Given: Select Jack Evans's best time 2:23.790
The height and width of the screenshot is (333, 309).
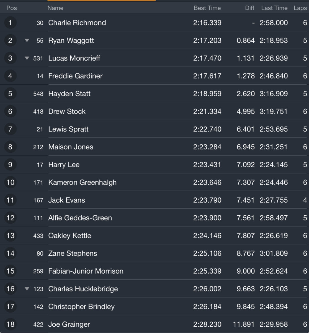Looking at the screenshot, I should (x=207, y=200).
